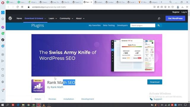Close the active Rank Math browser tab

pos(91,2)
